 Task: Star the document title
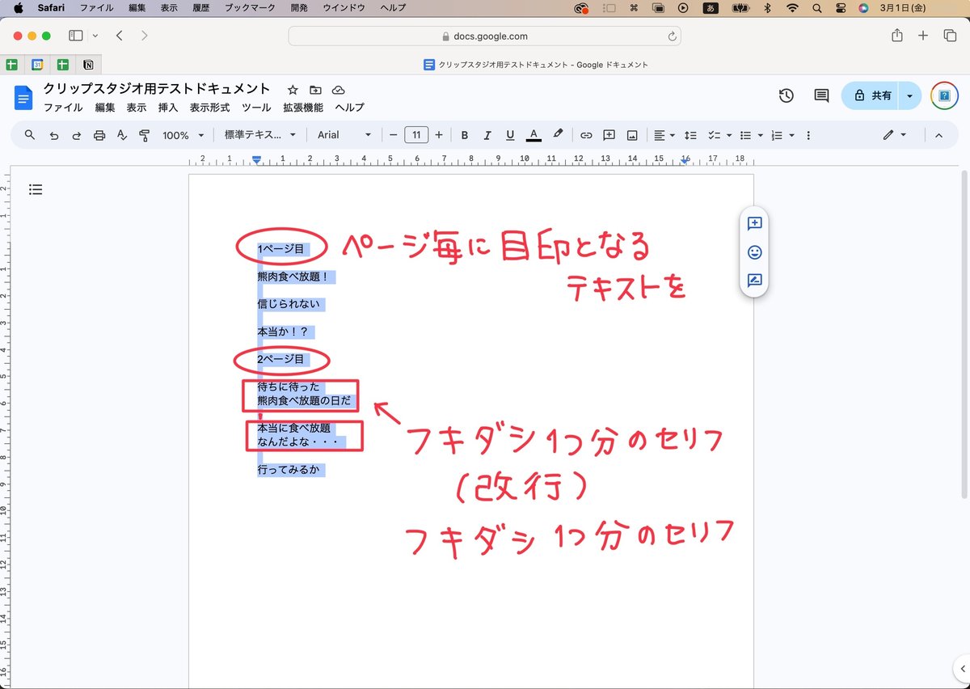292,90
